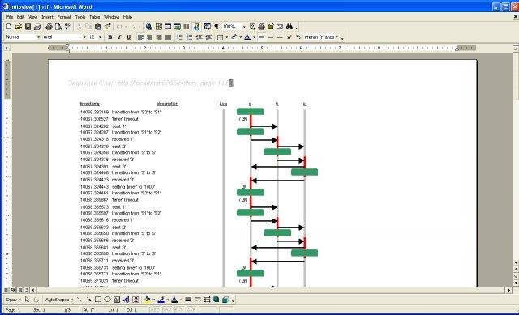Screen dimensions: 519x315
Task: Open the Borders dropdown arrow
Action: (226, 37)
